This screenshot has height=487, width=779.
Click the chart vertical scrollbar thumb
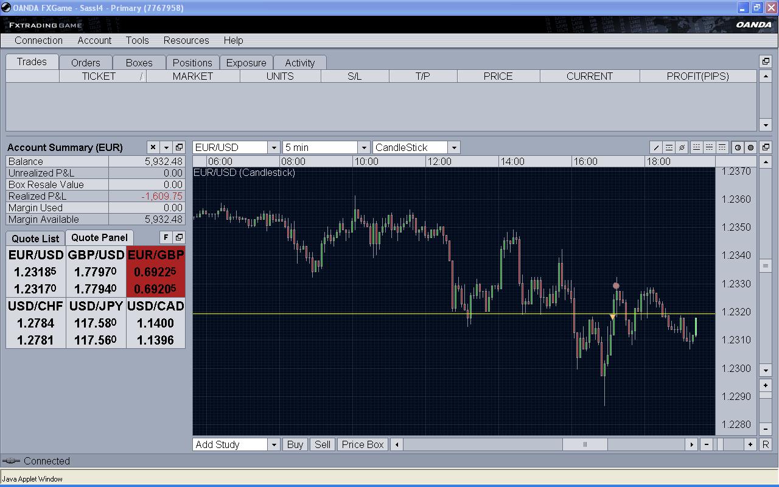(x=766, y=266)
